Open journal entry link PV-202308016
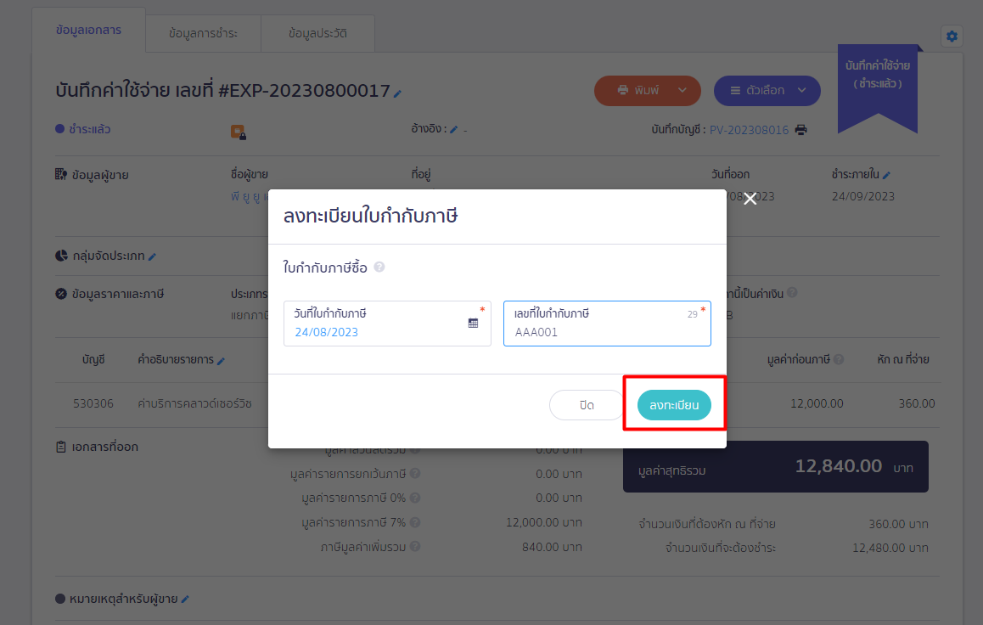Viewport: 983px width, 625px height. pos(749,130)
